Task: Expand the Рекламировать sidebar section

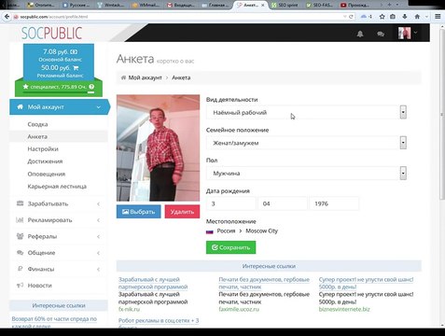Action: coord(59,220)
